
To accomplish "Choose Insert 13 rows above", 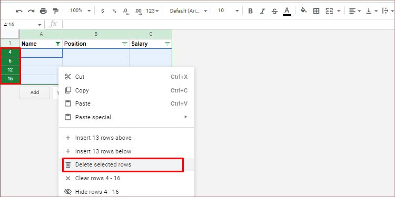I will click(126, 138).
